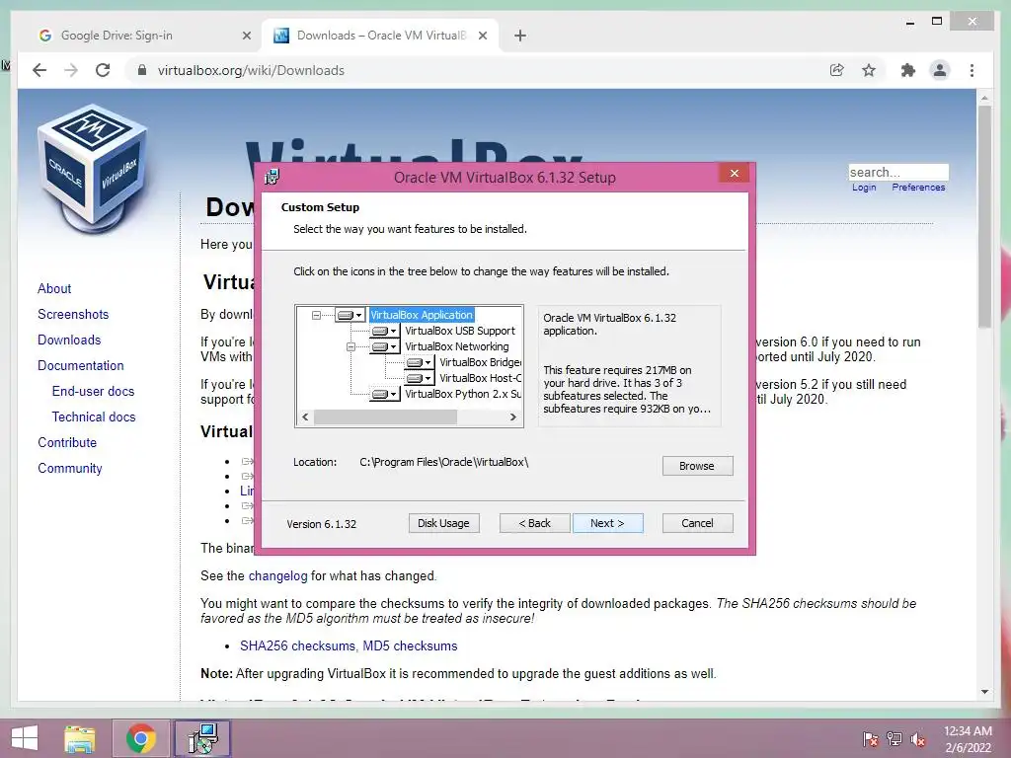Open File Explorer from taskbar
Screen dimensions: 1011x758
tap(80, 738)
